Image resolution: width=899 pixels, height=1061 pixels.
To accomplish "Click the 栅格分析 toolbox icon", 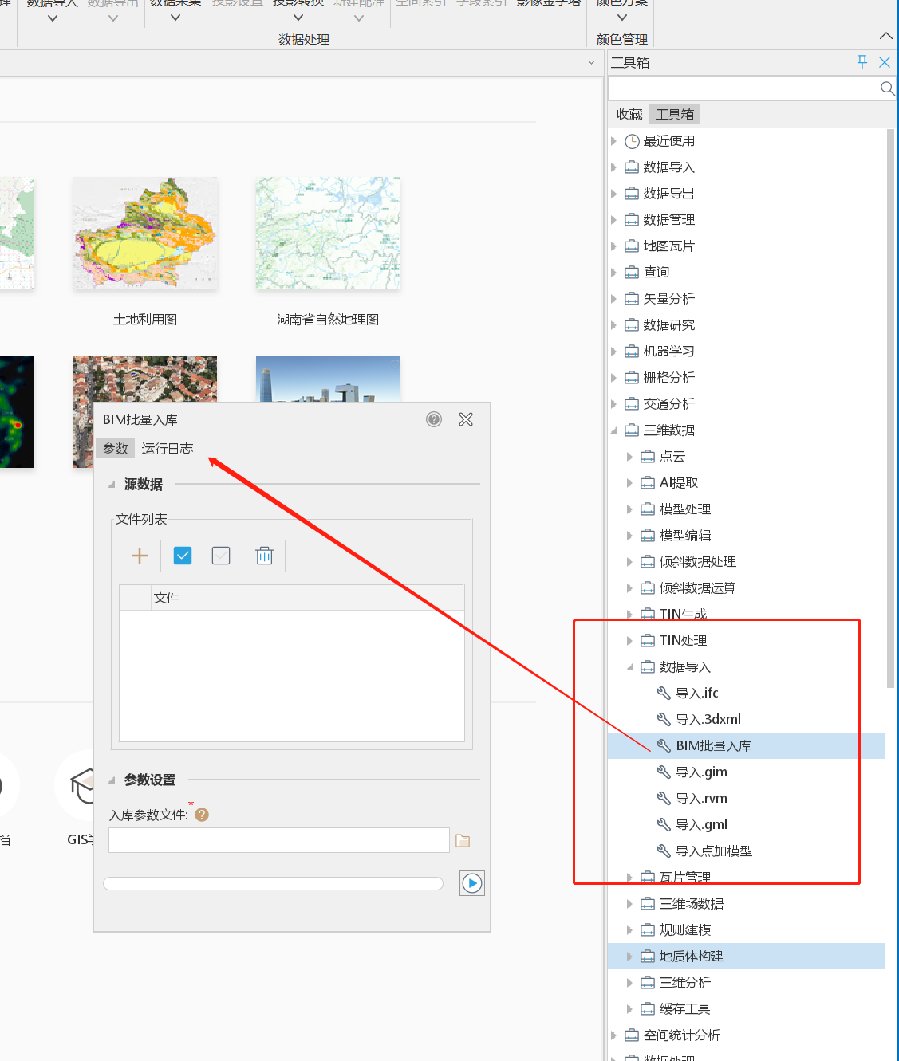I will tap(632, 378).
